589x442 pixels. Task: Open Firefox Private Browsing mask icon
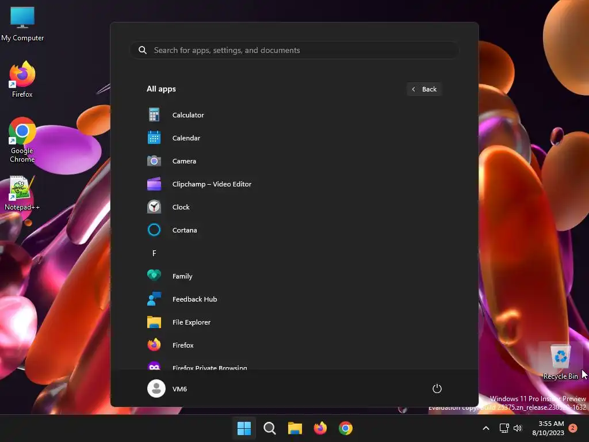coord(154,366)
